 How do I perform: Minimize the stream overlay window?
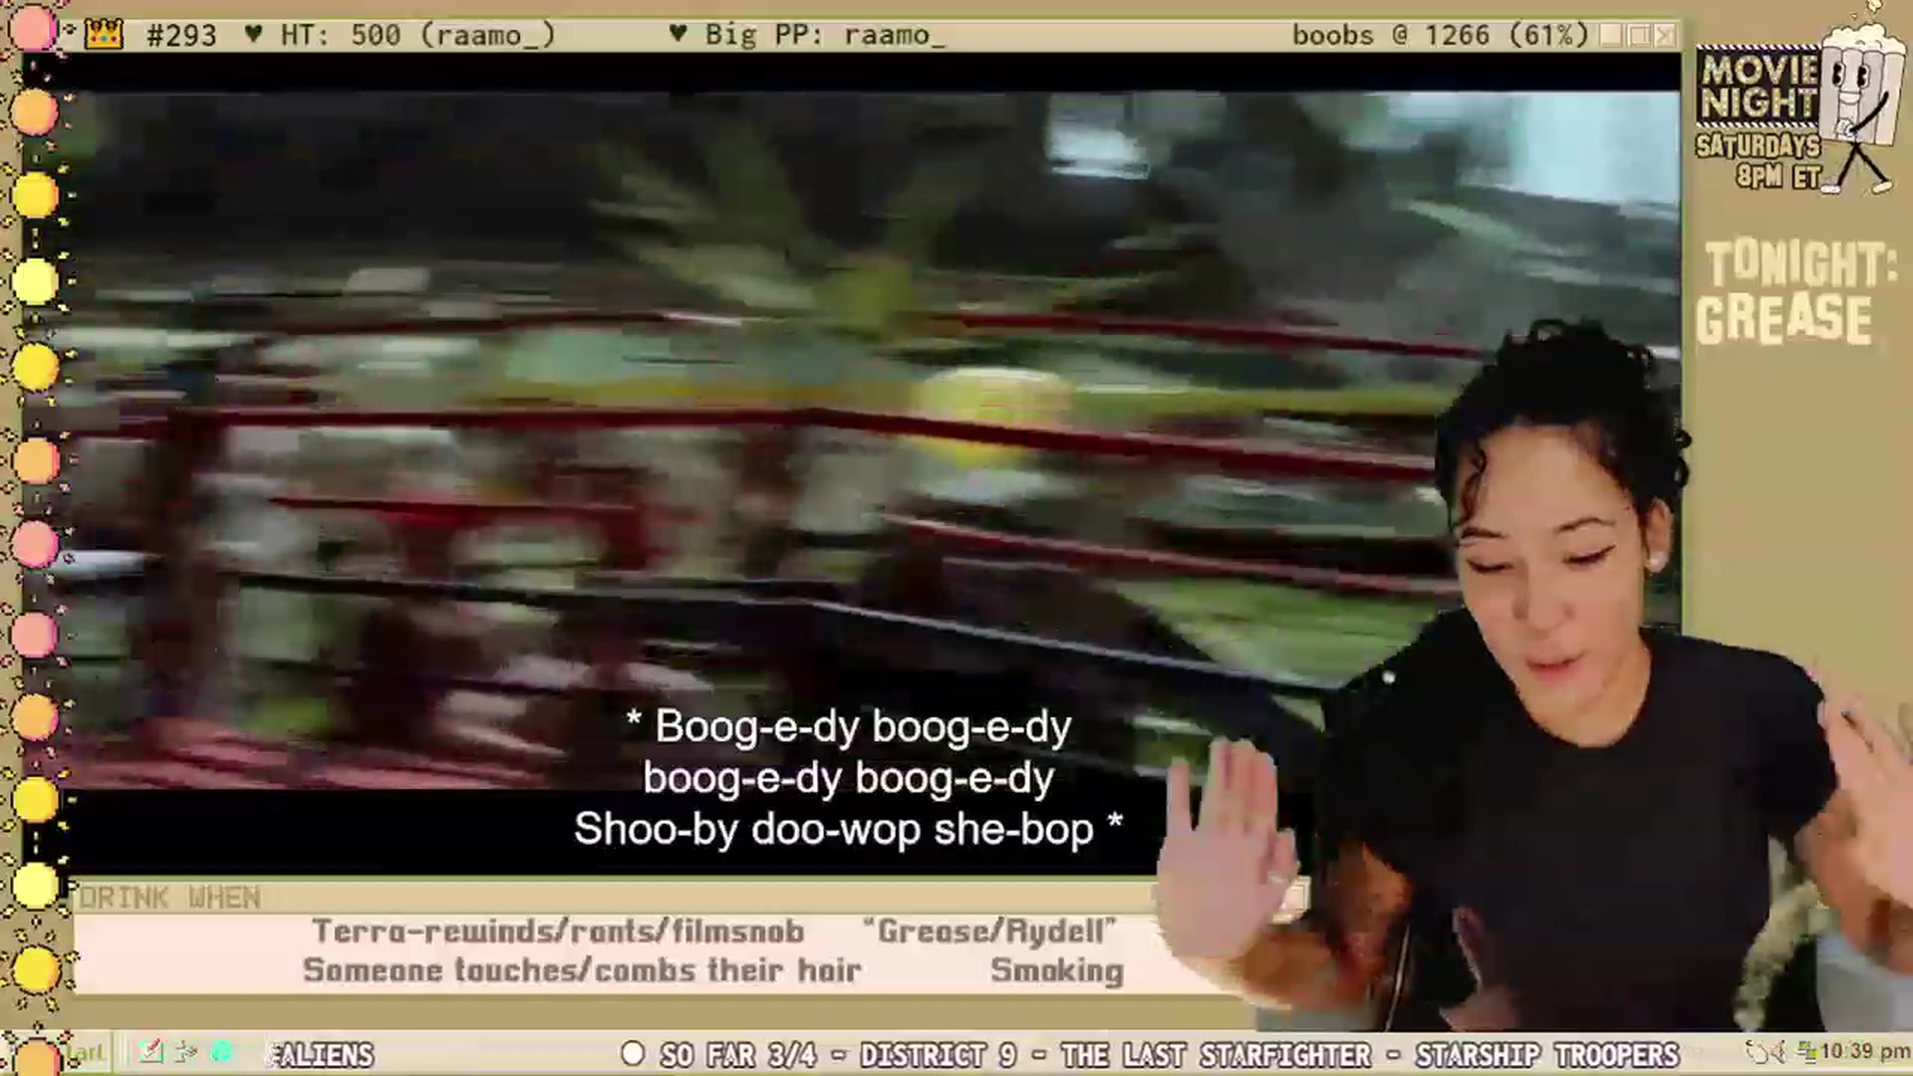(x=1611, y=35)
